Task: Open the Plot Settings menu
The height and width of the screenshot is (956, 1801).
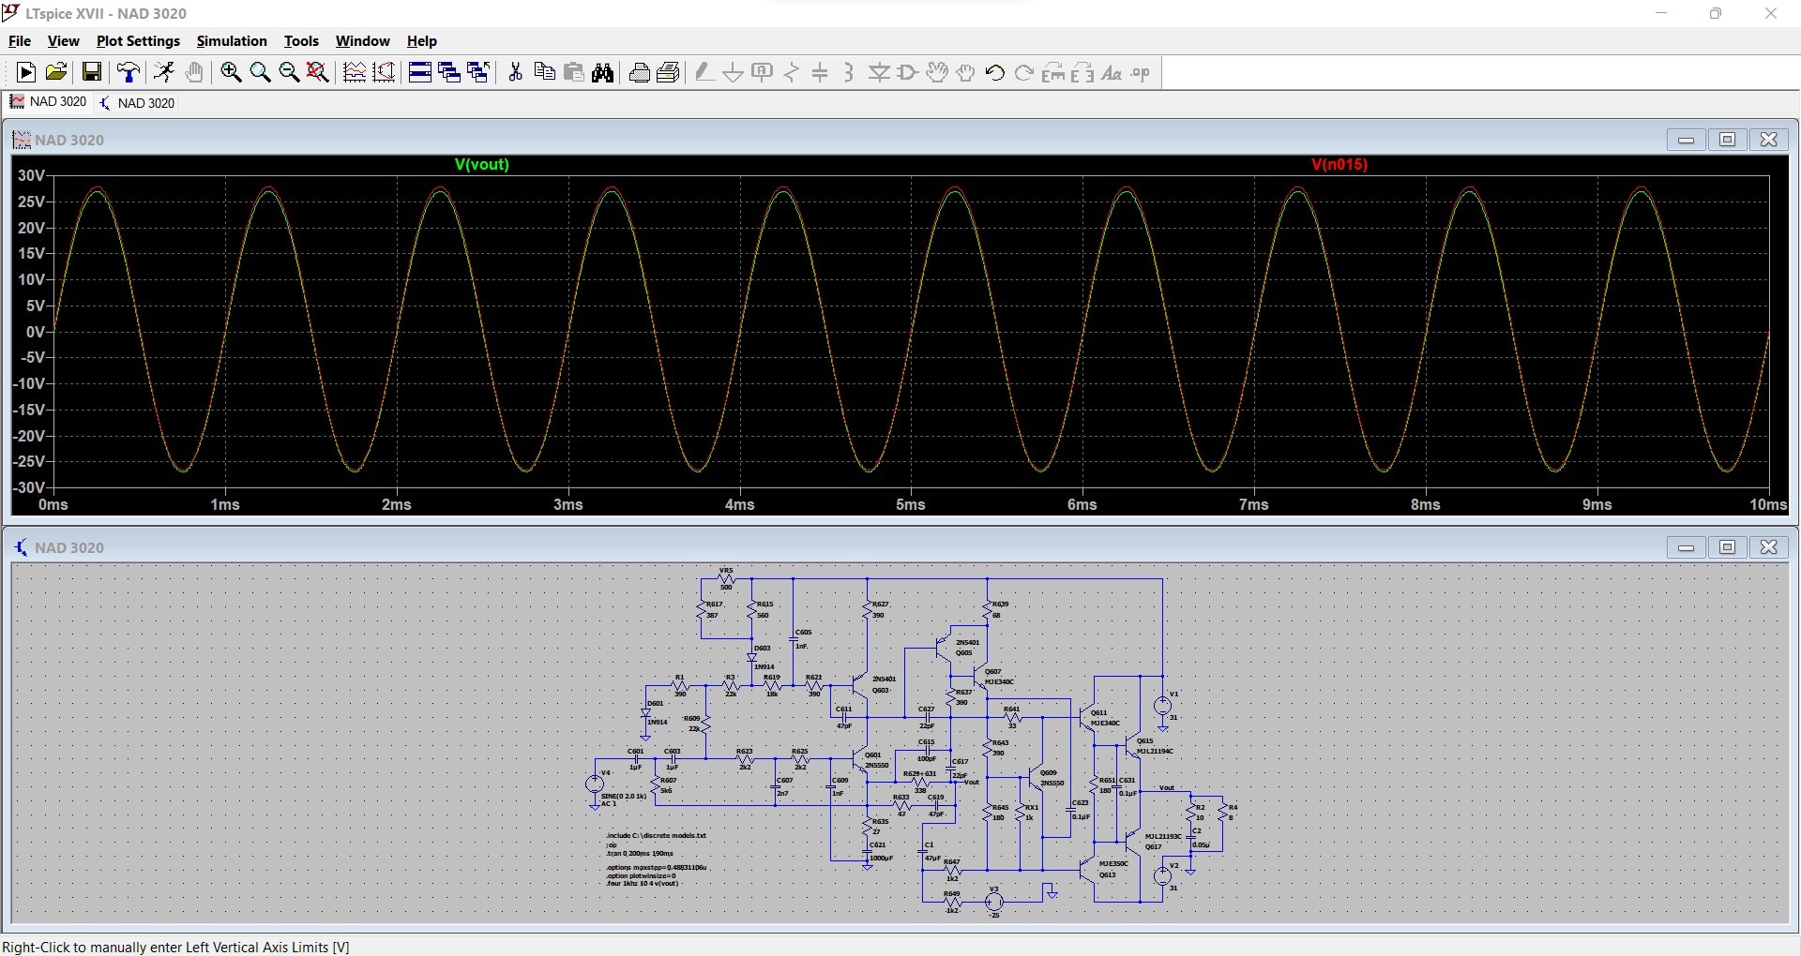Action: [138, 41]
